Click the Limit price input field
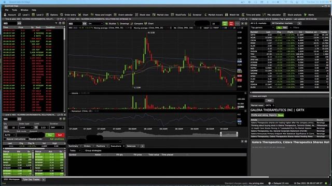 pos(43,128)
